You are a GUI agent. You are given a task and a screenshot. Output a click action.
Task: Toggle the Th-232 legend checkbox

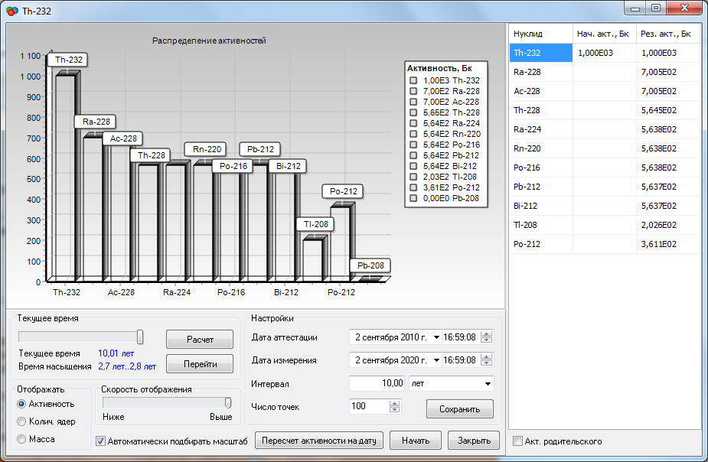(x=413, y=80)
